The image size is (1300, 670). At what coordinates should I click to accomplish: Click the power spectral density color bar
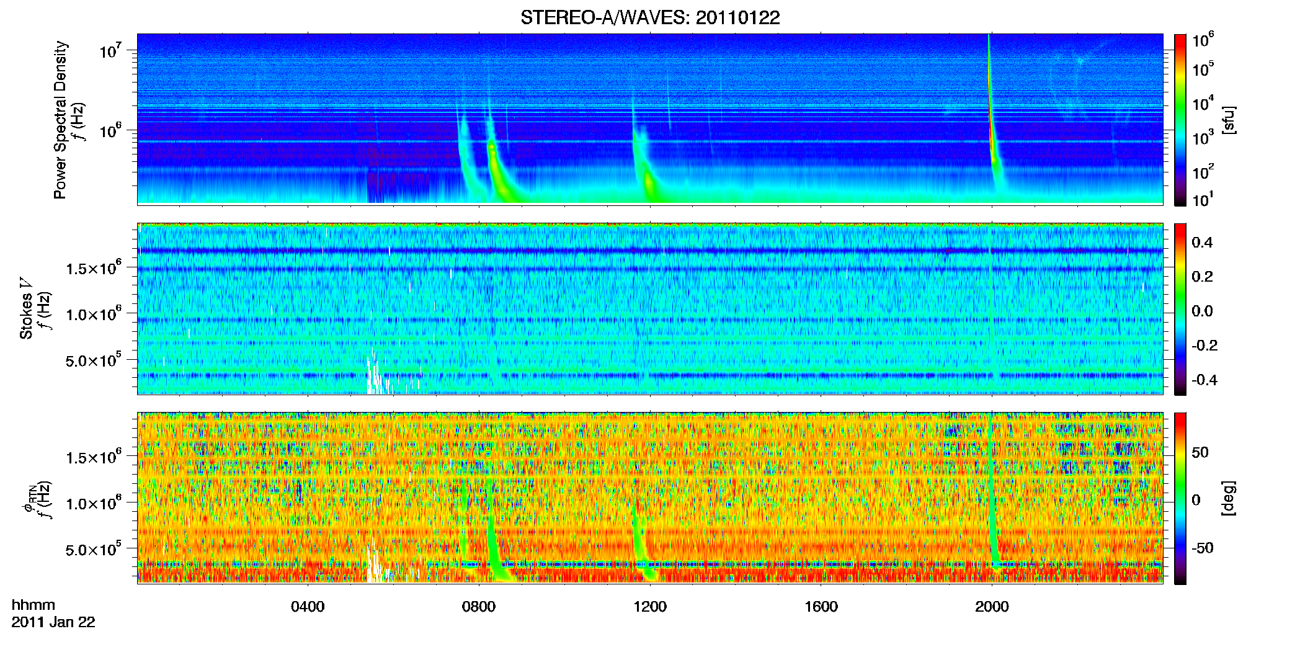pos(1180,120)
